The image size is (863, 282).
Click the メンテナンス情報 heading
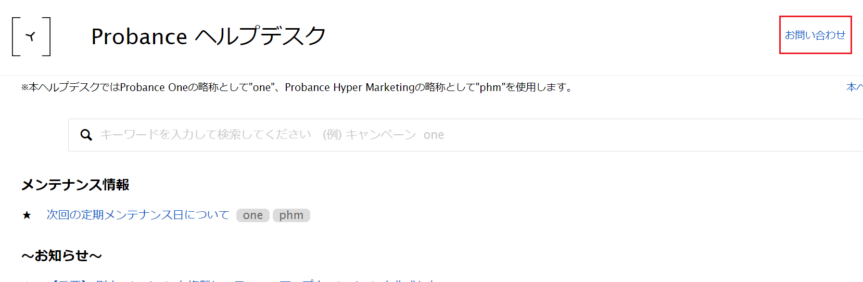pyautogui.click(x=75, y=185)
